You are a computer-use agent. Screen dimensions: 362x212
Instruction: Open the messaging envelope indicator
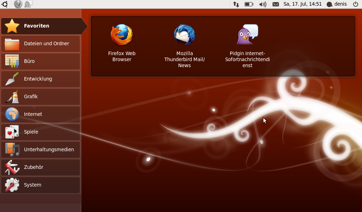pos(276,4)
